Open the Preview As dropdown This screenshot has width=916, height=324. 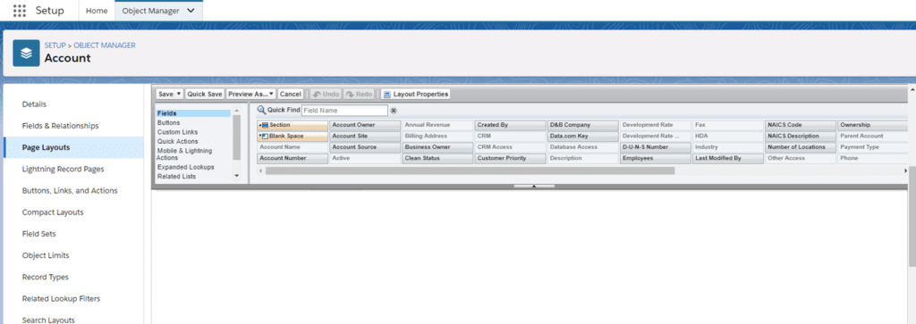(x=251, y=94)
